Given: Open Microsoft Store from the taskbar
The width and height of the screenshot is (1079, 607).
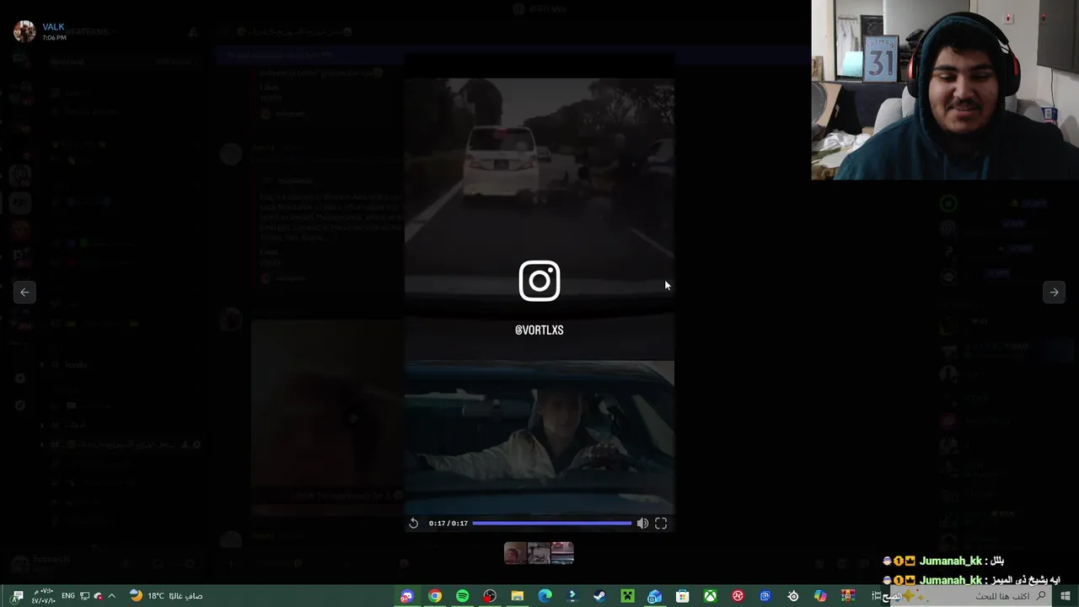Looking at the screenshot, I should point(682,596).
